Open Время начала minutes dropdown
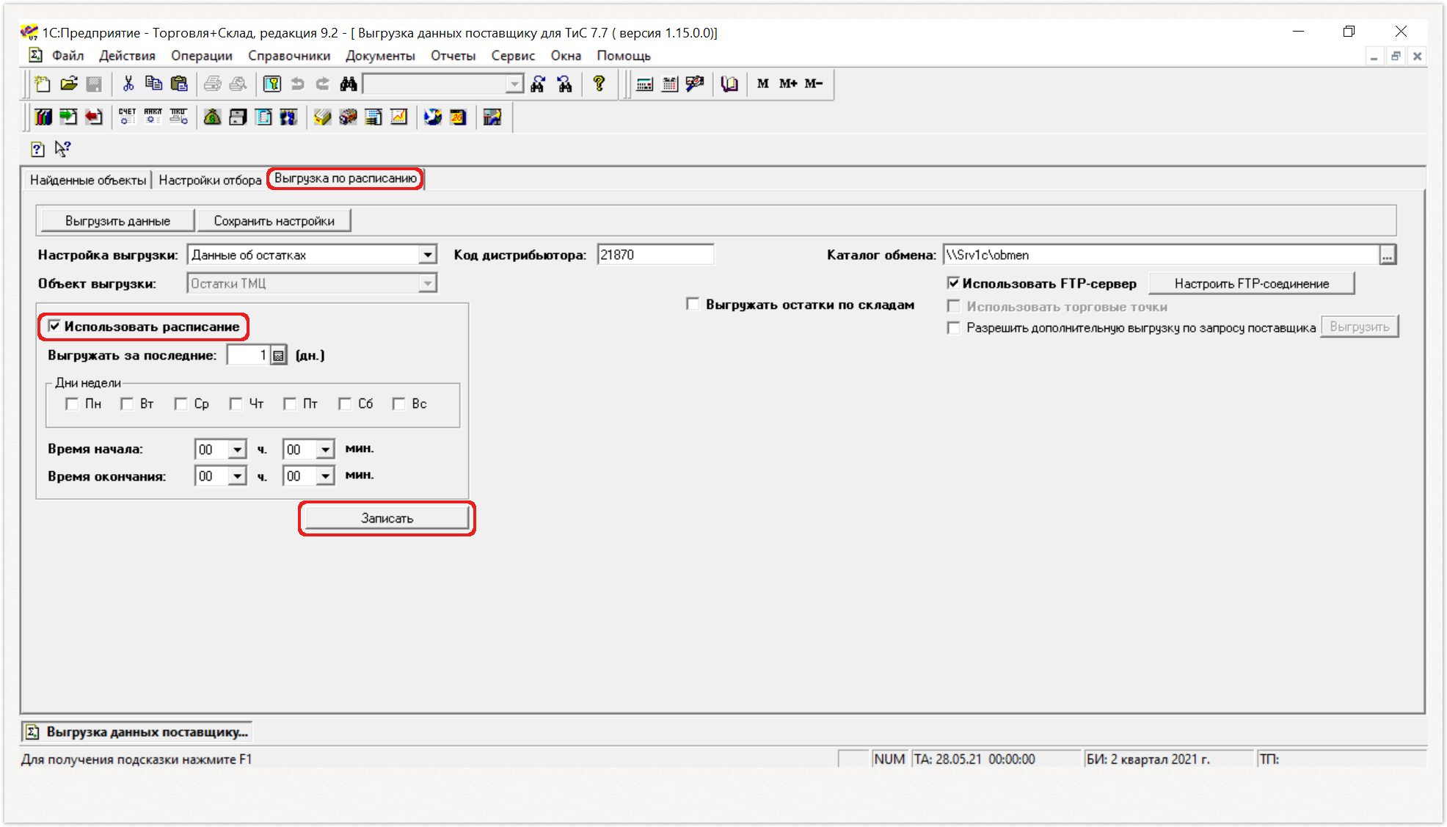Image resolution: width=1447 pixels, height=827 pixels. click(325, 449)
